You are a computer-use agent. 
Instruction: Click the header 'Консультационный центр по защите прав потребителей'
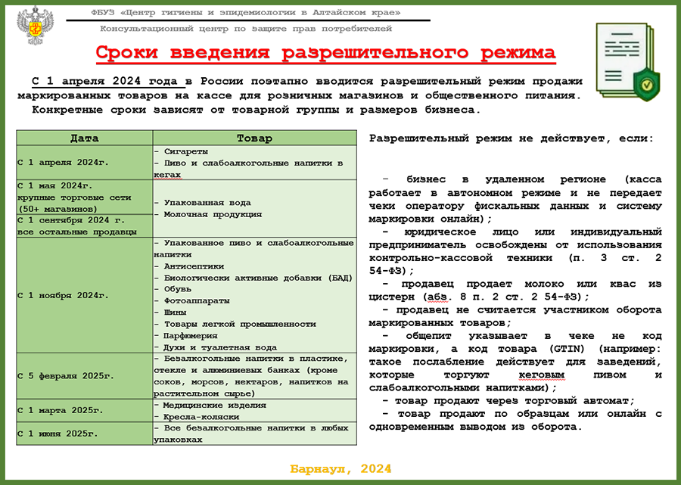246,29
